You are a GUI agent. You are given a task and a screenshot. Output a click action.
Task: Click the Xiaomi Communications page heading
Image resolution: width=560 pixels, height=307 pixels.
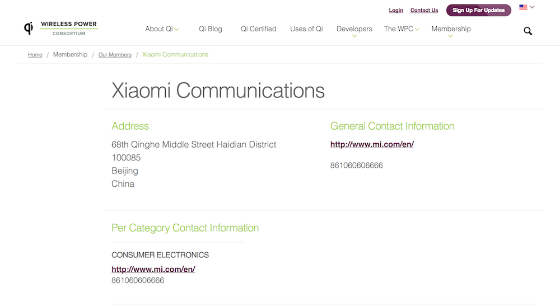pyautogui.click(x=218, y=90)
